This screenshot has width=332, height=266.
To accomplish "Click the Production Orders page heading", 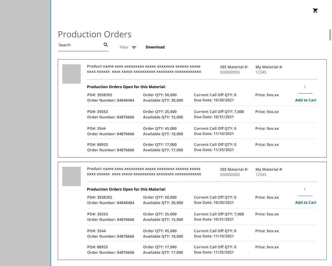I will tap(94, 34).
